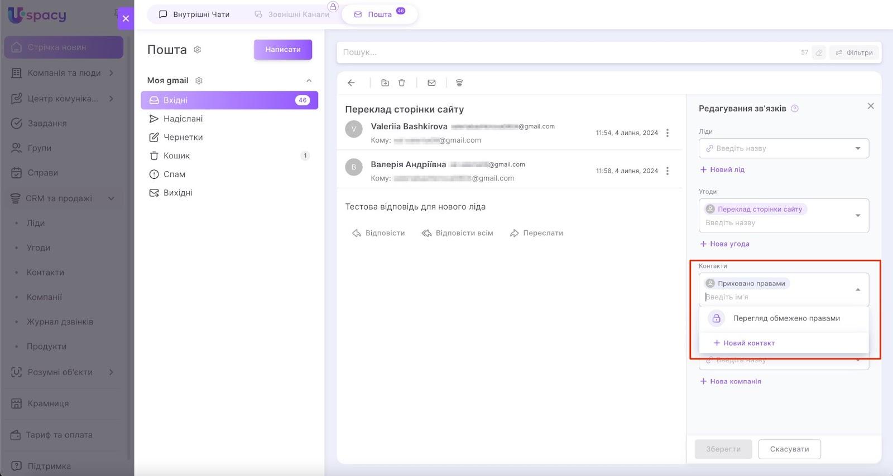Click the Скасувати button
This screenshot has height=476, width=893.
pyautogui.click(x=790, y=449)
